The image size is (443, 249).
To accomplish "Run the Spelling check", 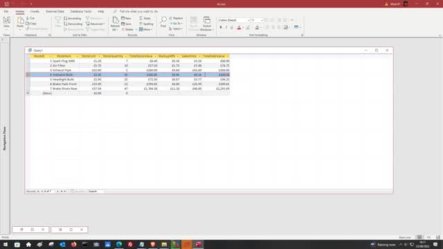I will (x=146, y=24).
